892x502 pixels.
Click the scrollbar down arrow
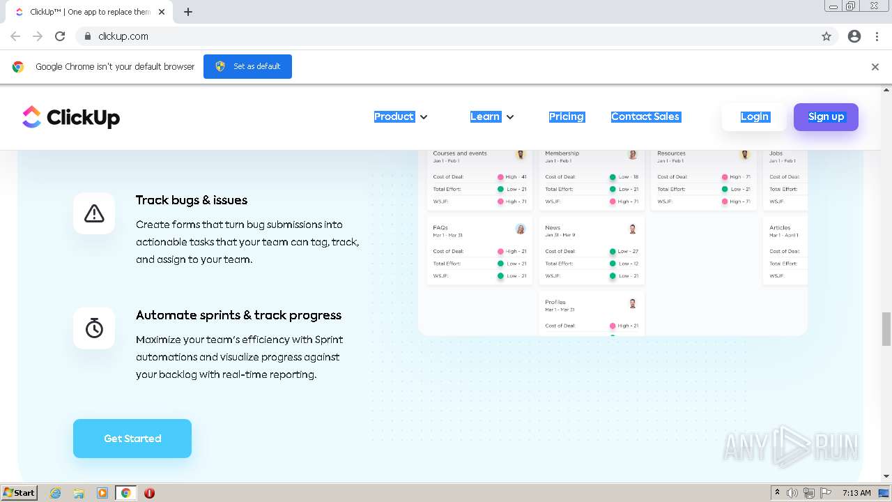(886, 476)
